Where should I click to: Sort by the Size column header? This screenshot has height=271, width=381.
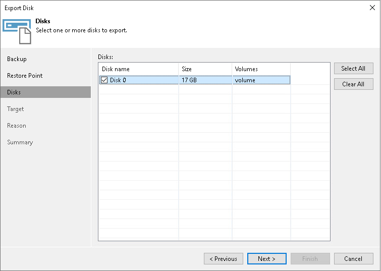[205, 69]
